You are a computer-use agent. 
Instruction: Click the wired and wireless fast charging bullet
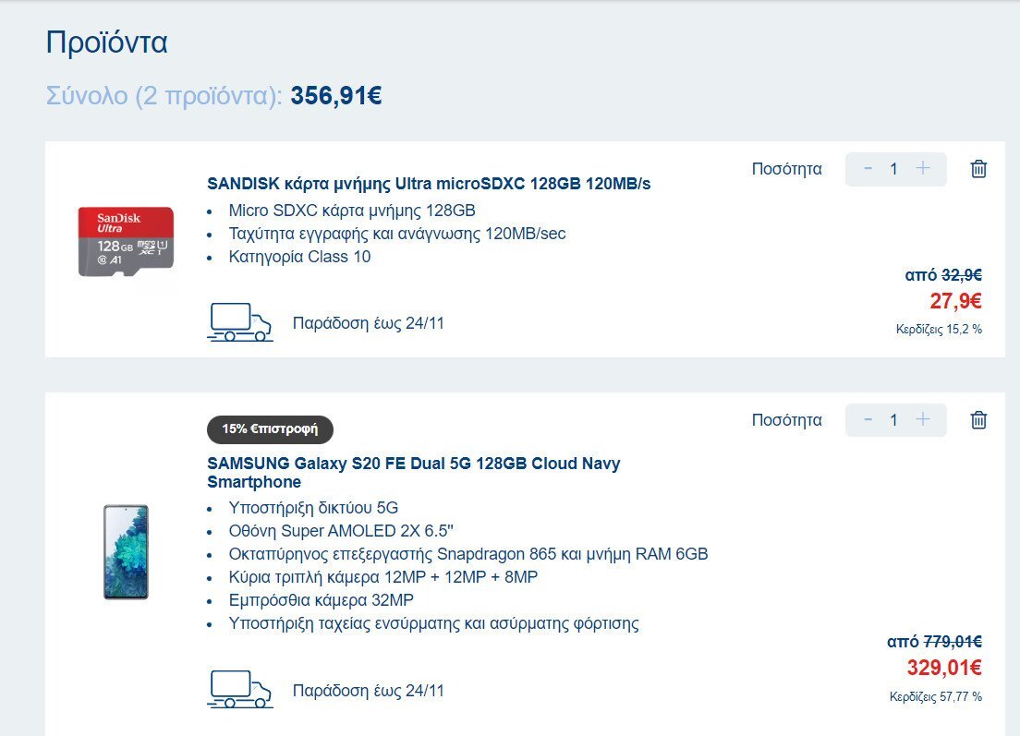coord(433,623)
